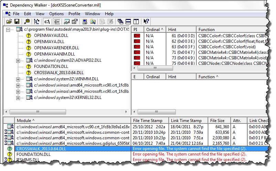The height and width of the screenshot is (171, 276).
Task: Open the Profile menu
Action: pyautogui.click(x=74, y=14)
